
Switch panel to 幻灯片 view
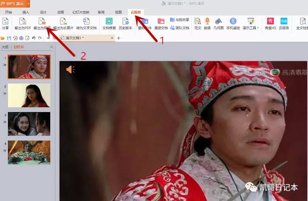(x=18, y=47)
